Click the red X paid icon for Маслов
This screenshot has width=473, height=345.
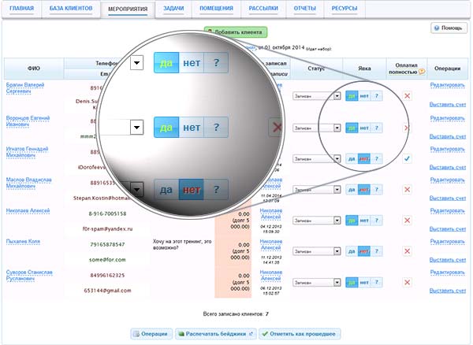pyautogui.click(x=407, y=190)
